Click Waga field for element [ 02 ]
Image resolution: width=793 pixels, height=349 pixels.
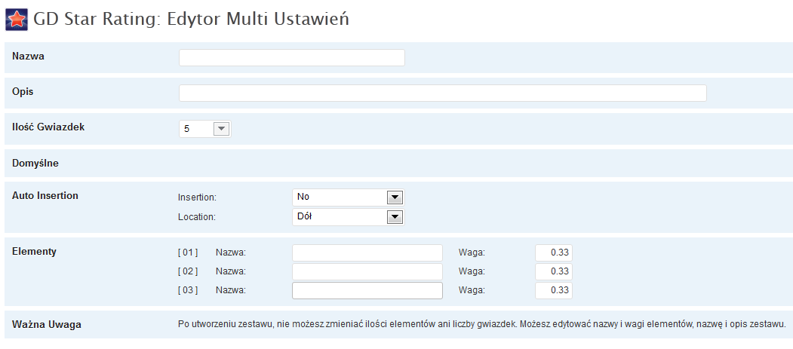(554, 271)
